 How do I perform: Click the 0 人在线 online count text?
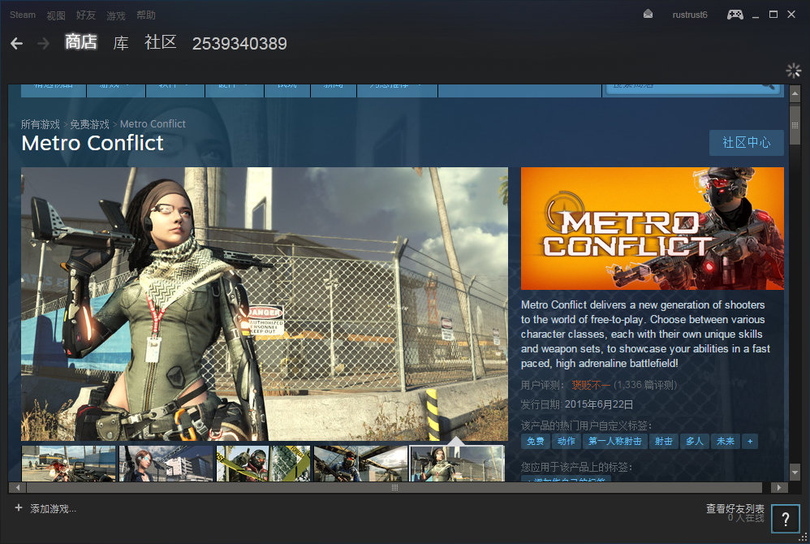click(746, 518)
